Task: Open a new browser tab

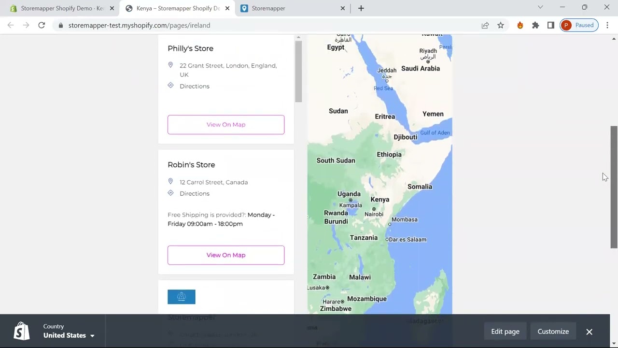Action: [x=361, y=8]
